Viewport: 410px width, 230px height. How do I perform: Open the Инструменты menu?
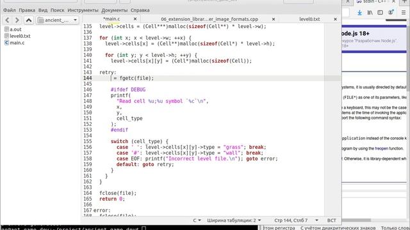pyautogui.click(x=83, y=10)
